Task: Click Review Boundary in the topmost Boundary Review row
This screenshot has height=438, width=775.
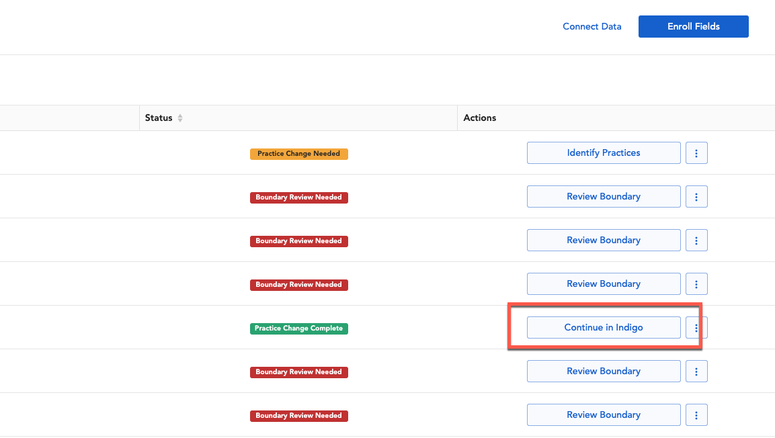Action: (603, 196)
